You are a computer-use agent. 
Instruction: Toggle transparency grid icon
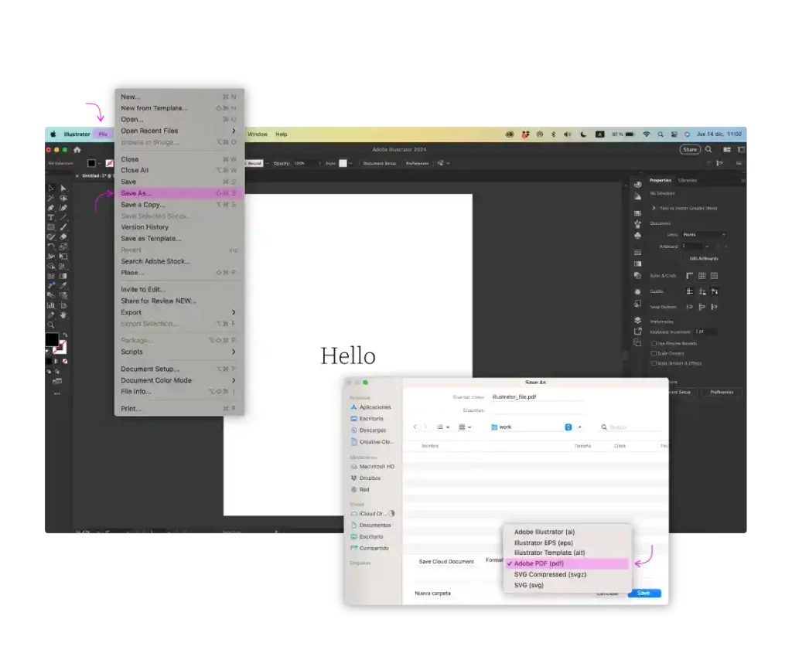pyautogui.click(x=714, y=275)
